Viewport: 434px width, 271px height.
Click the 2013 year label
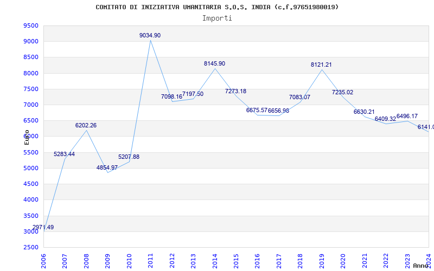(194, 261)
